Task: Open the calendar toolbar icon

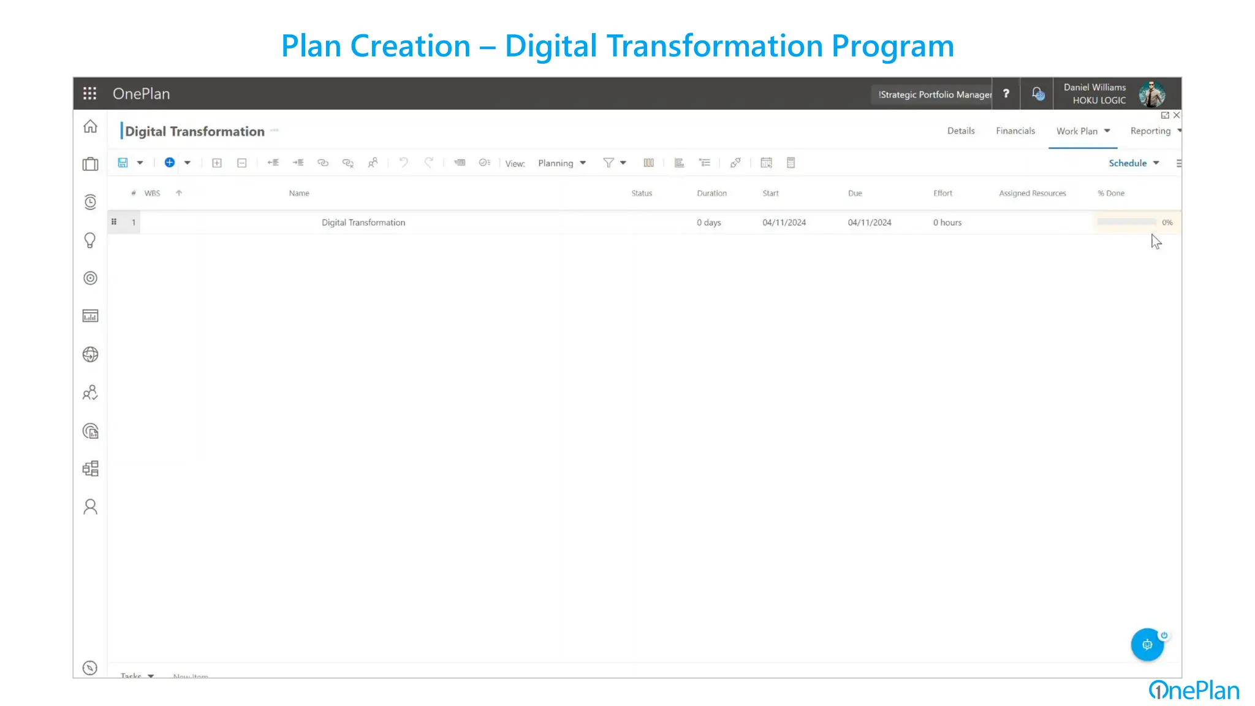Action: [766, 162]
